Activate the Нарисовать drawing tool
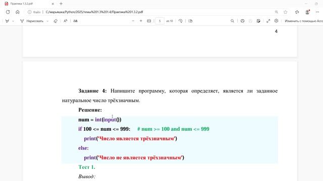 [x=32, y=21]
